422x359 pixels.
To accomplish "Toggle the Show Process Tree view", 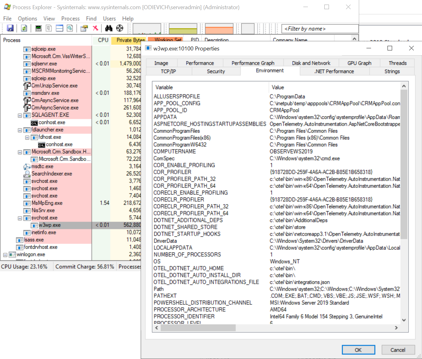I will tap(49, 28).
